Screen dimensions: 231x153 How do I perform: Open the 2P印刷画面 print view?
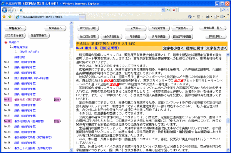[x=159, y=37]
